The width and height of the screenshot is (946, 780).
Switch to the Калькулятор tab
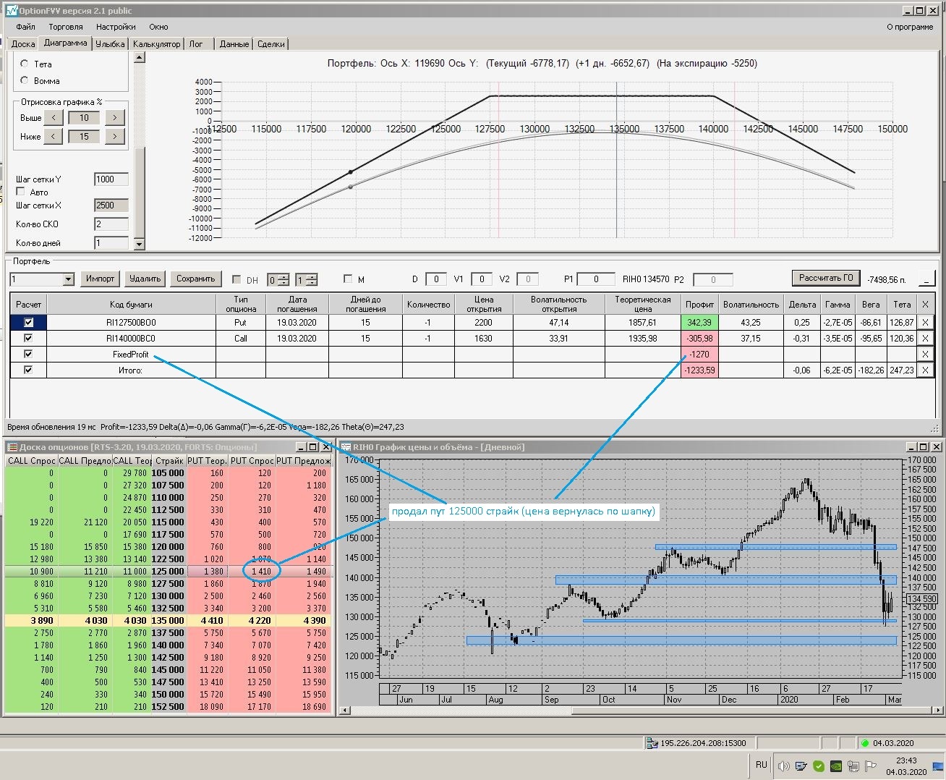click(156, 44)
